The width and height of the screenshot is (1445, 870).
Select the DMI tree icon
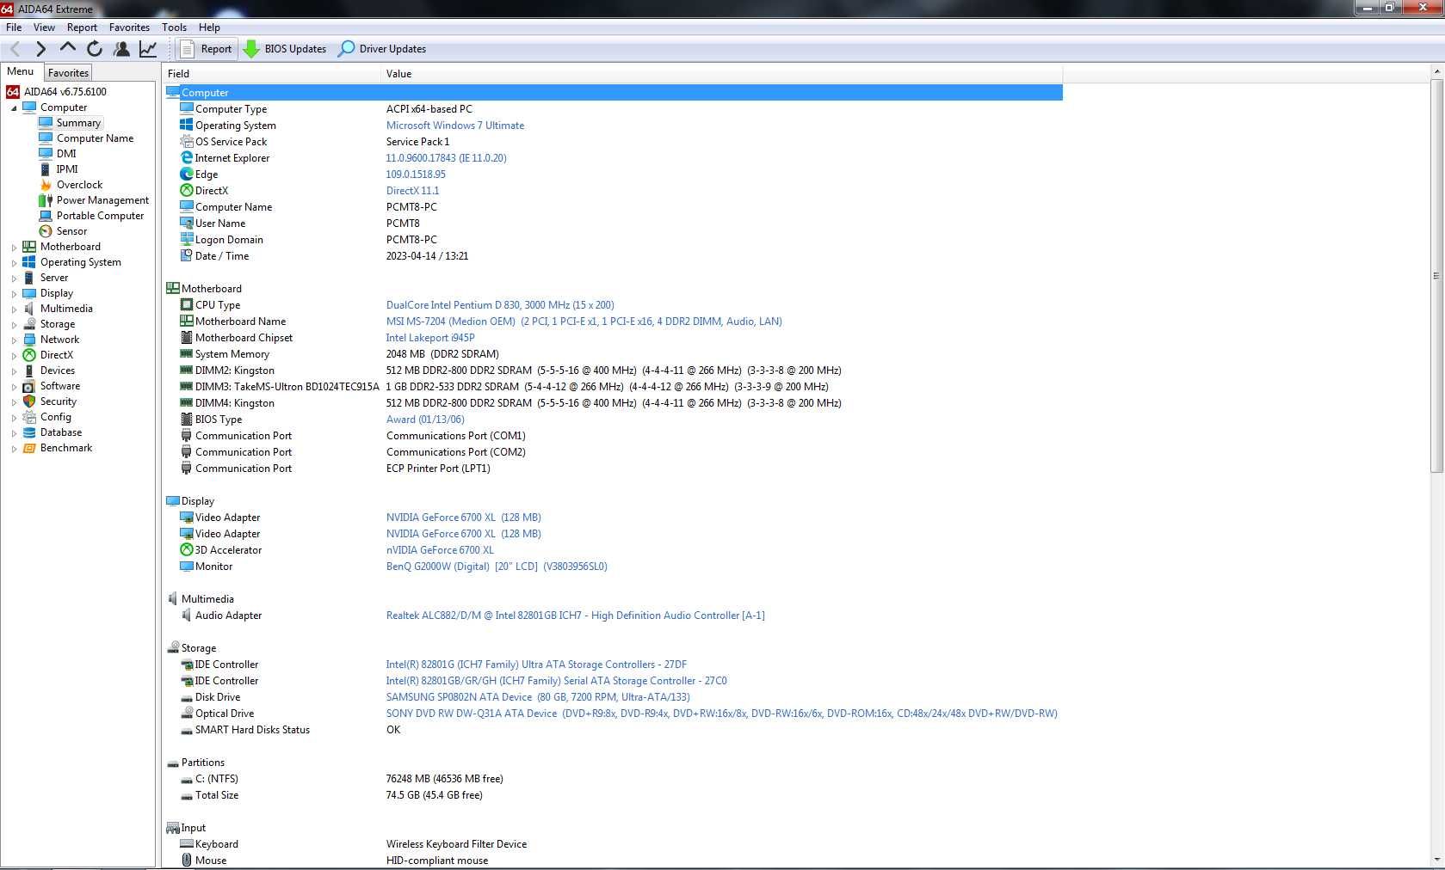tap(46, 154)
